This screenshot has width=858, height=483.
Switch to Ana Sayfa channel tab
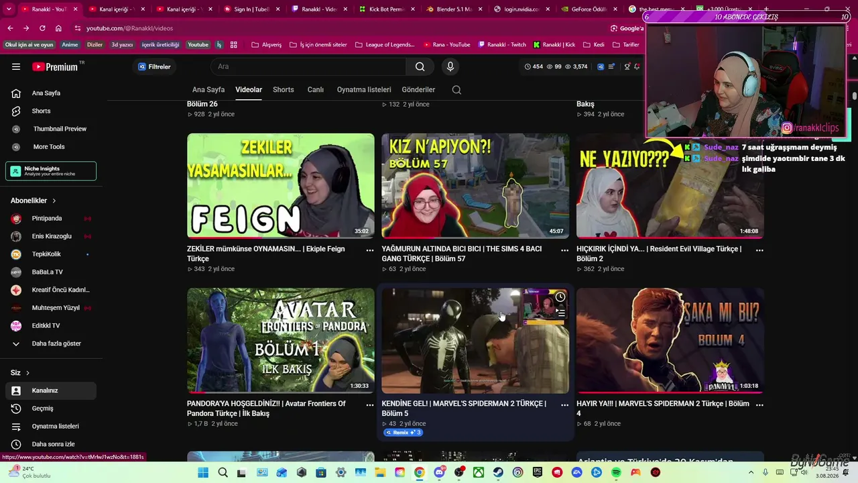[x=208, y=90]
